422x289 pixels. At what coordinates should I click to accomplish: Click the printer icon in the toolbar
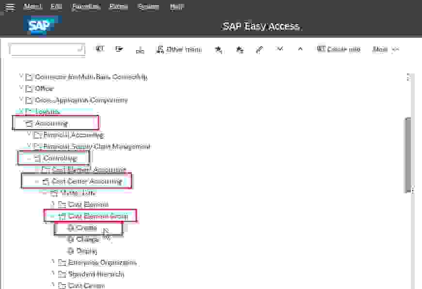click(140, 49)
